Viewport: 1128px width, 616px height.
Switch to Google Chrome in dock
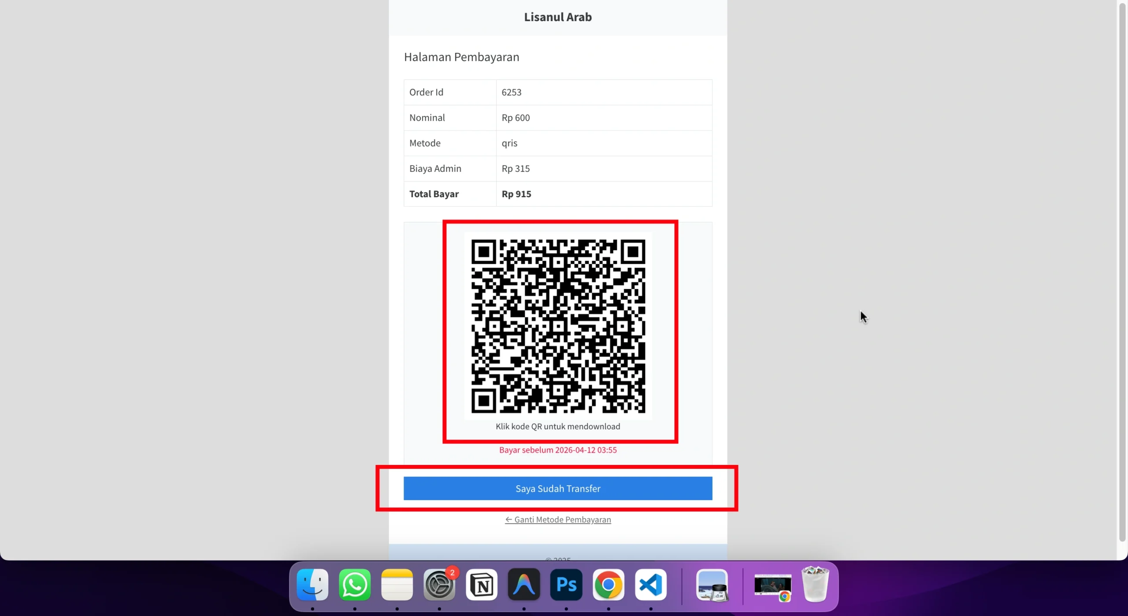click(x=609, y=585)
